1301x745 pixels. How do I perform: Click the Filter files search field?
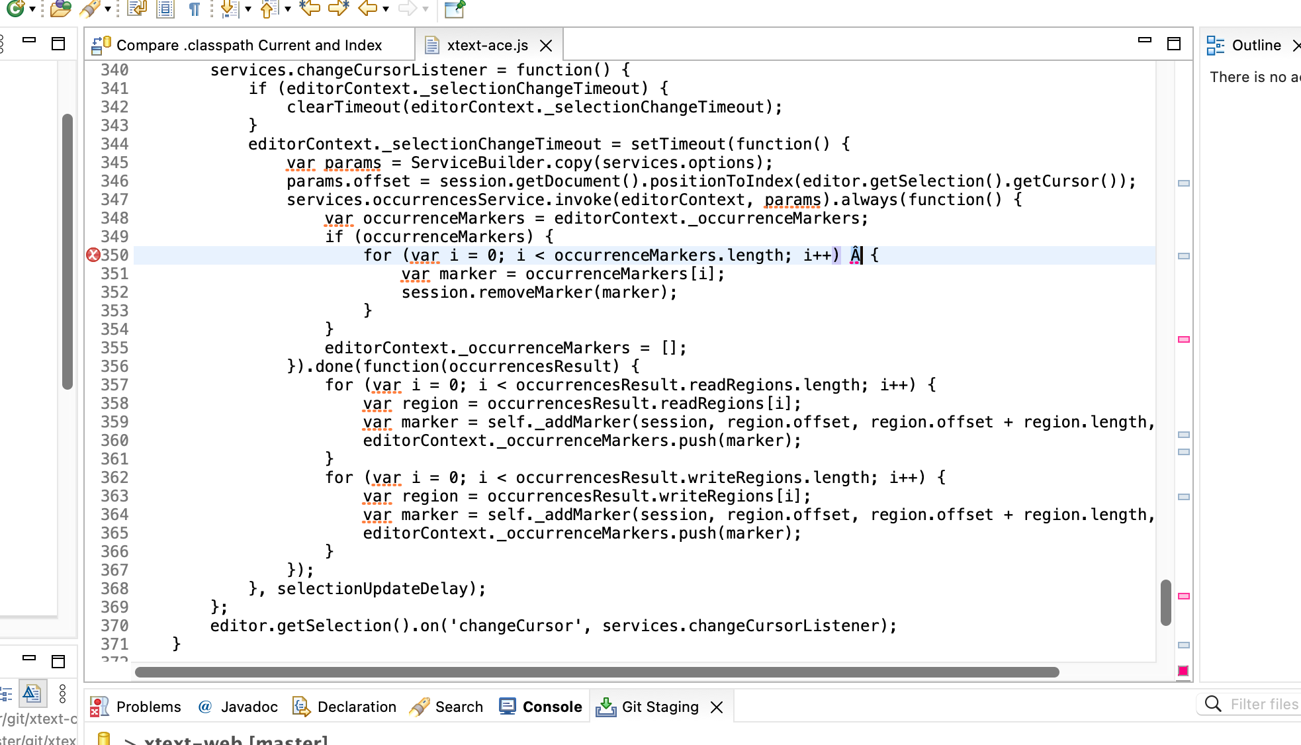click(1263, 704)
